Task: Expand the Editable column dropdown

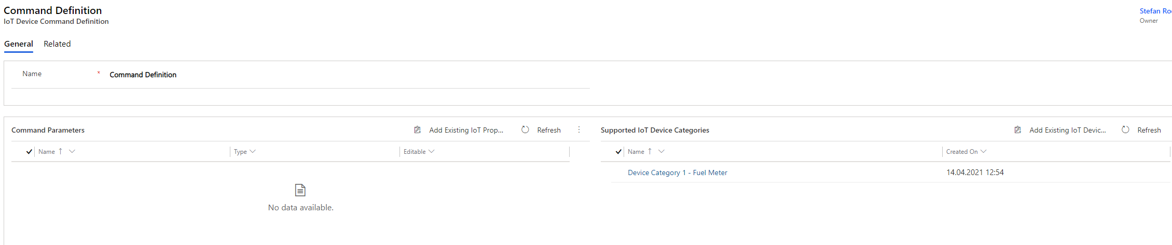Action: (431, 151)
